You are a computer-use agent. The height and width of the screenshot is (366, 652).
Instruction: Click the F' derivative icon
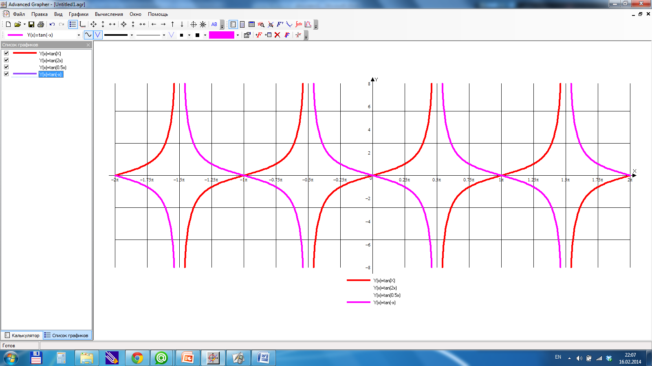coord(280,24)
